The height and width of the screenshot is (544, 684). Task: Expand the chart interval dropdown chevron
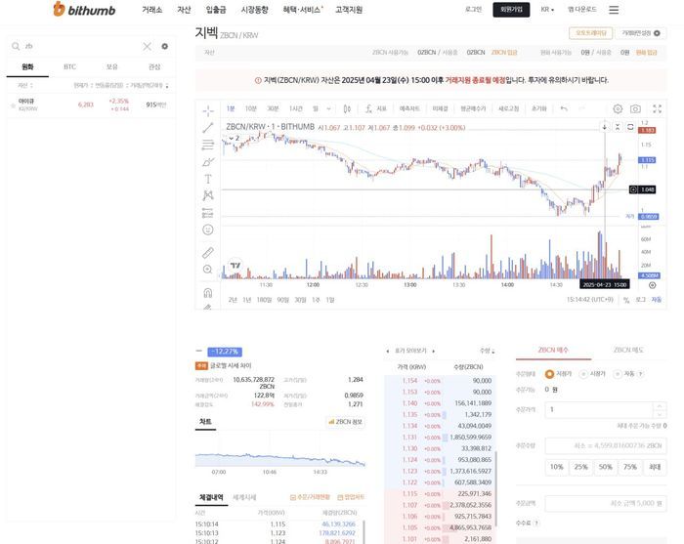(329, 108)
